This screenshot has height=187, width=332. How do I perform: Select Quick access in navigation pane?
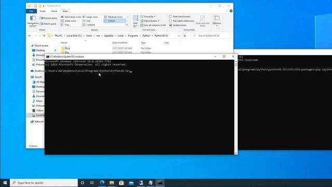(x=41, y=46)
